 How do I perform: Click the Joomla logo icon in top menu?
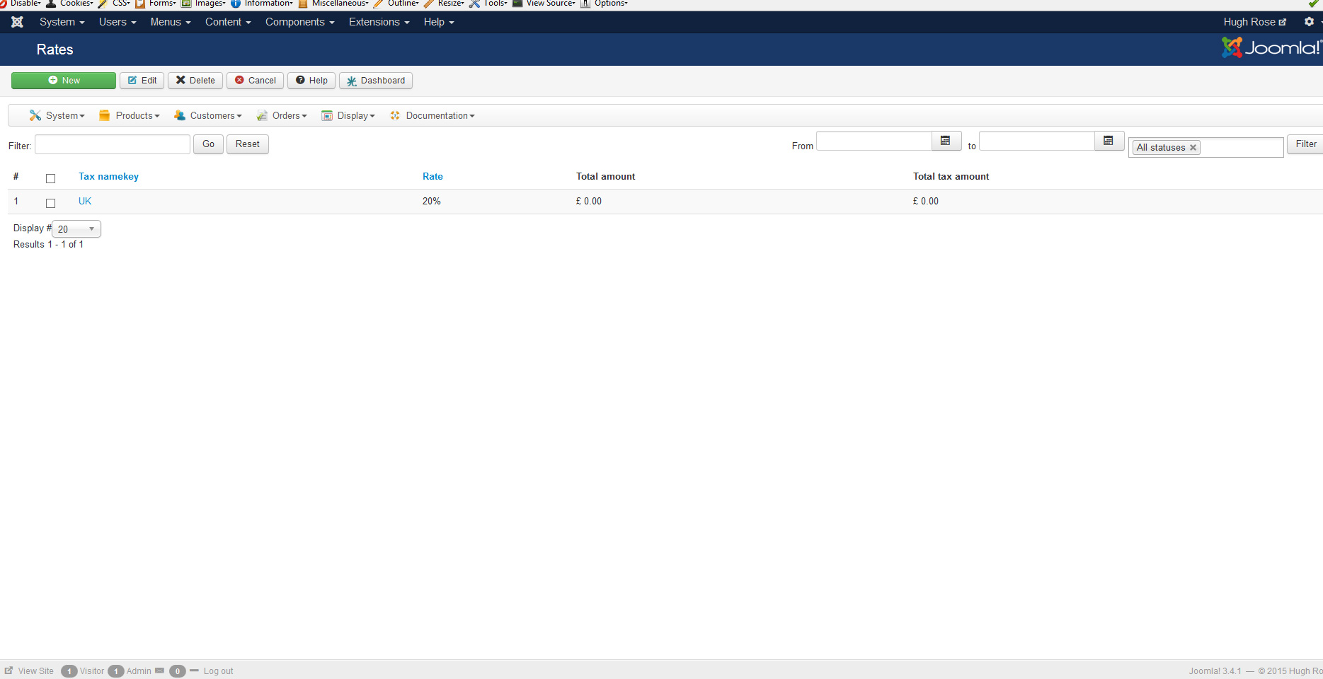[18, 22]
